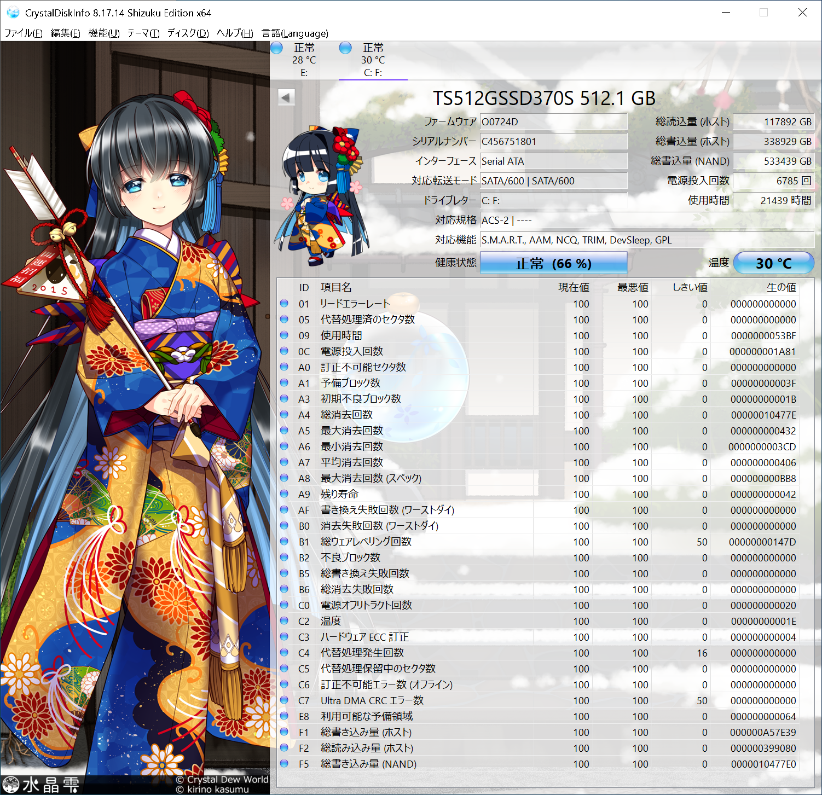Click the back arrow to switch drives
This screenshot has width=822, height=795.
[285, 96]
